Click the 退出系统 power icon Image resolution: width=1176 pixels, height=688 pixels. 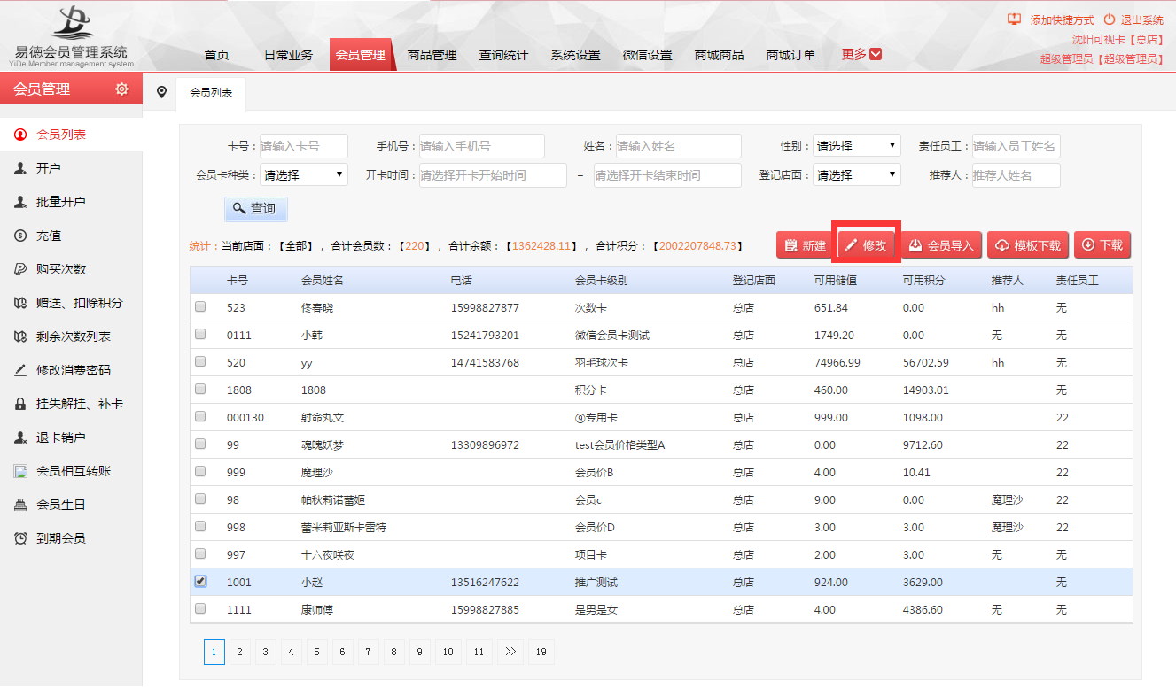pos(1109,19)
